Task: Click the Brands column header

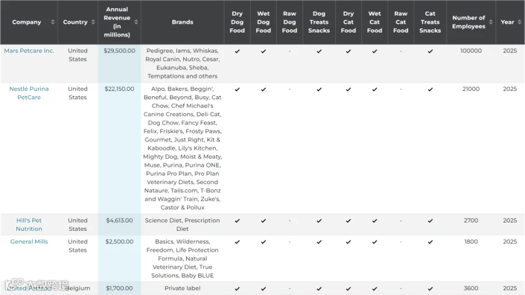Action: (x=183, y=22)
